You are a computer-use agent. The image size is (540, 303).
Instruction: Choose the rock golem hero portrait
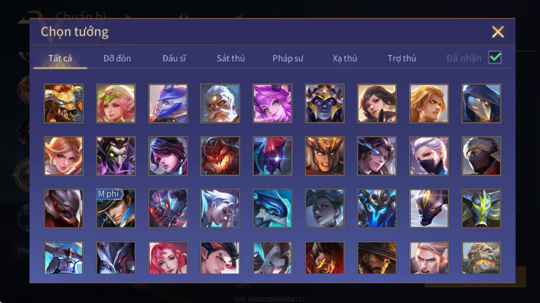481,258
